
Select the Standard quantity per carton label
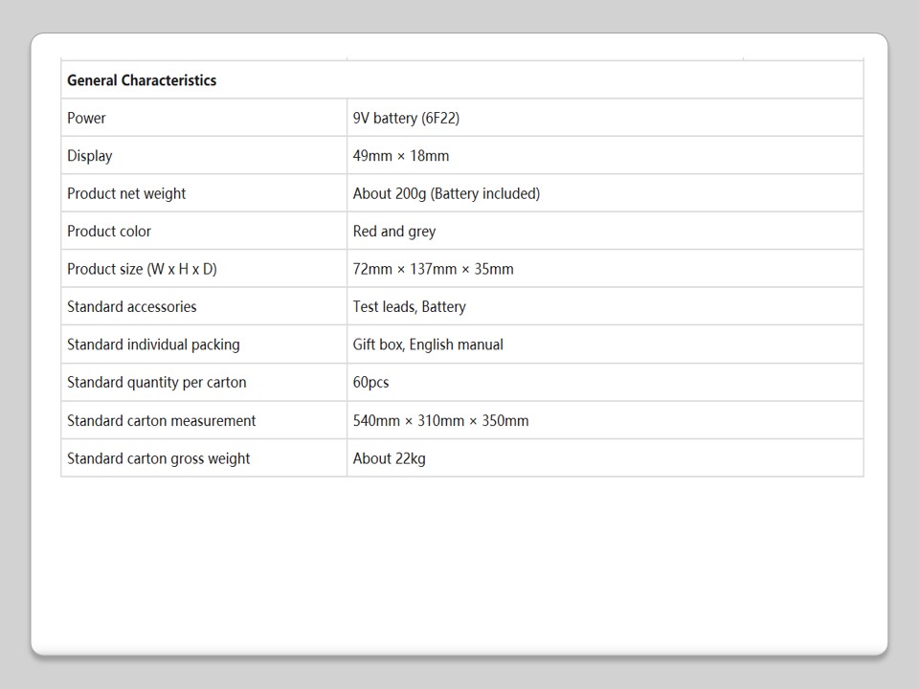[157, 383]
